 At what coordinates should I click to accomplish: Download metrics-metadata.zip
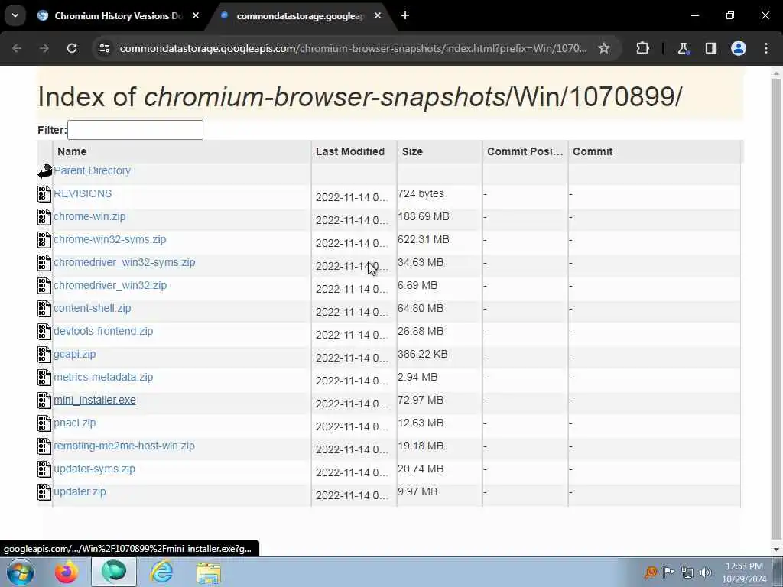pos(103,378)
